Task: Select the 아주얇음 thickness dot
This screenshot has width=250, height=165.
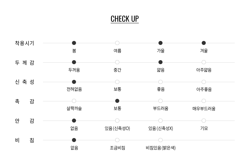Action: [x=204, y=62]
